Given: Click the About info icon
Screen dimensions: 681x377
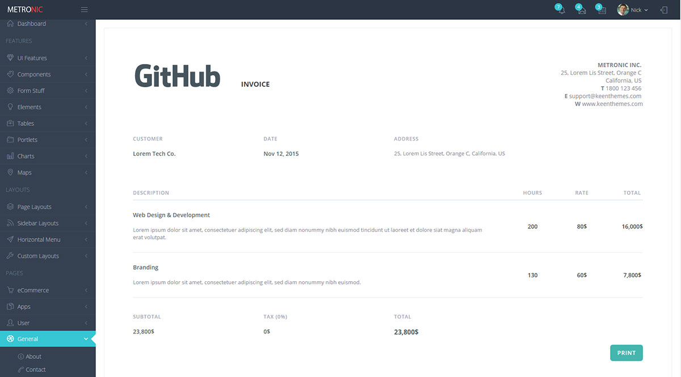Looking at the screenshot, I should click(x=21, y=357).
